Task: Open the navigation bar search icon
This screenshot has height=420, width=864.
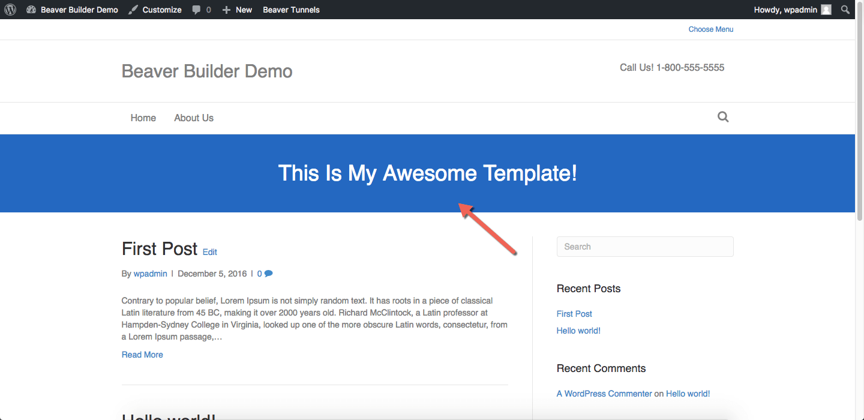Action: [x=723, y=117]
